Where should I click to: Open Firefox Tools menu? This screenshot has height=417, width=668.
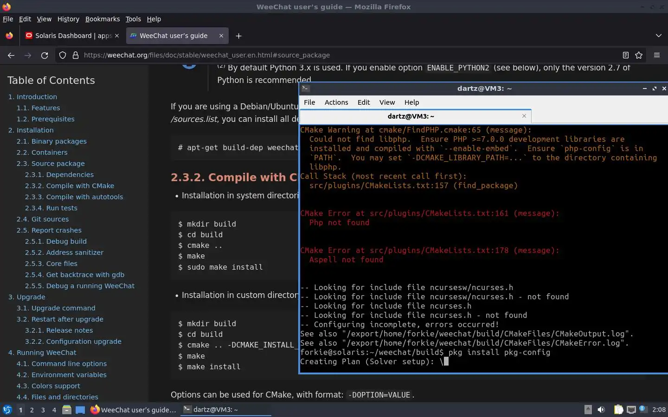pos(133,19)
